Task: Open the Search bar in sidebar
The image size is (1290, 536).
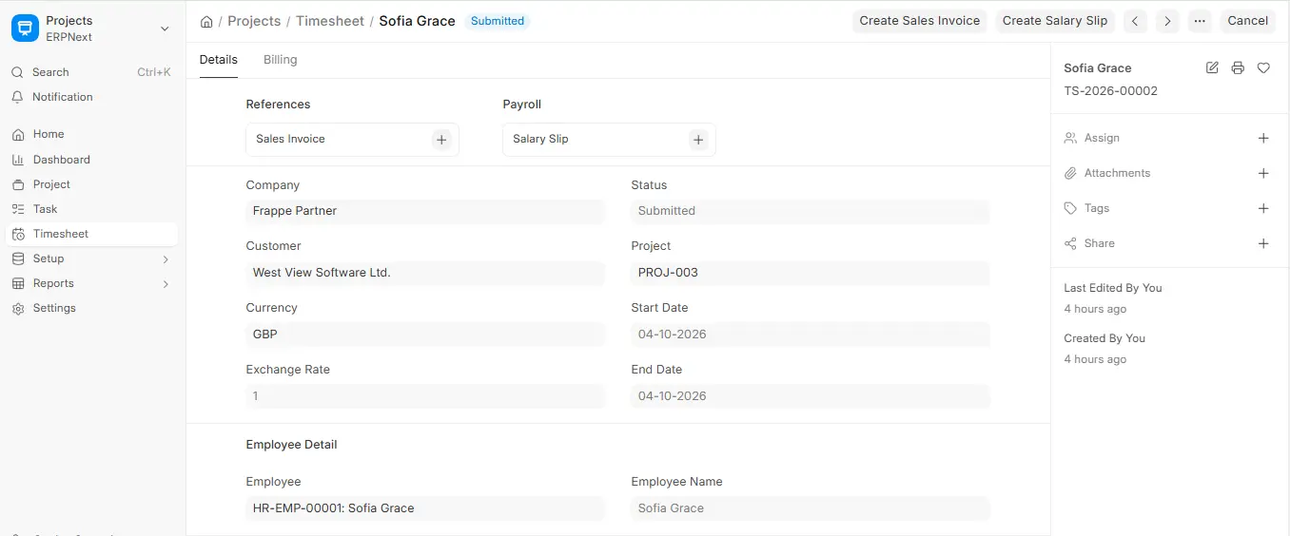Action: tap(92, 72)
